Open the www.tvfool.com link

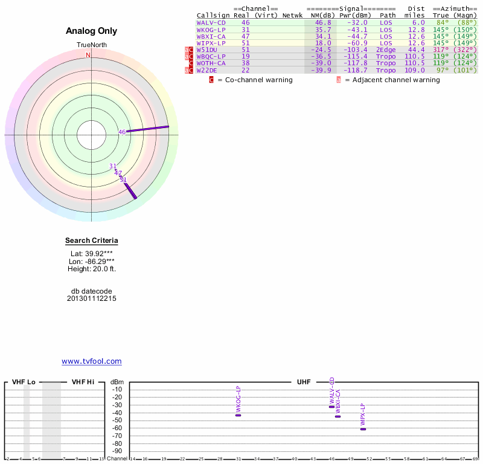pyautogui.click(x=92, y=361)
